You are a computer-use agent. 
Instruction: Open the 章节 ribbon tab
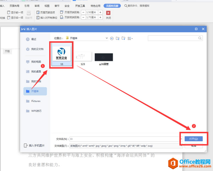pyautogui.click(x=57, y=6)
